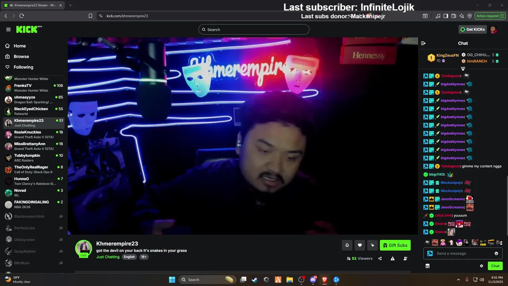Follow the channel with the heart icon
Screen dimensions: 508x286
[x=360, y=245]
